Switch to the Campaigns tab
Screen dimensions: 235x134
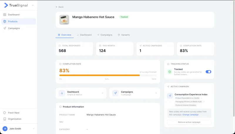(105, 35)
